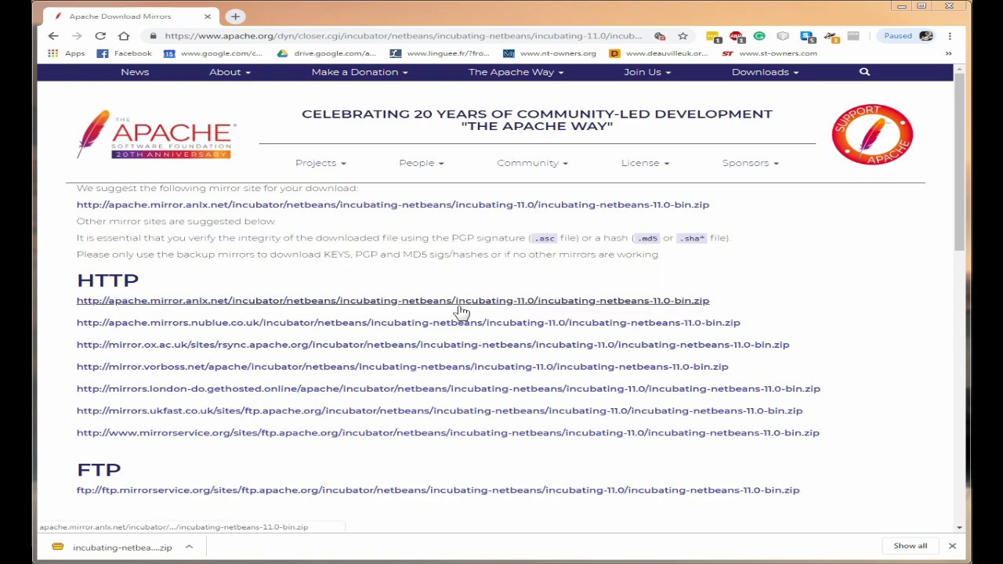Screen dimensions: 1003x564
Task: Open the www.mirrorservice.org HTTP mirror link
Action: coord(447,432)
